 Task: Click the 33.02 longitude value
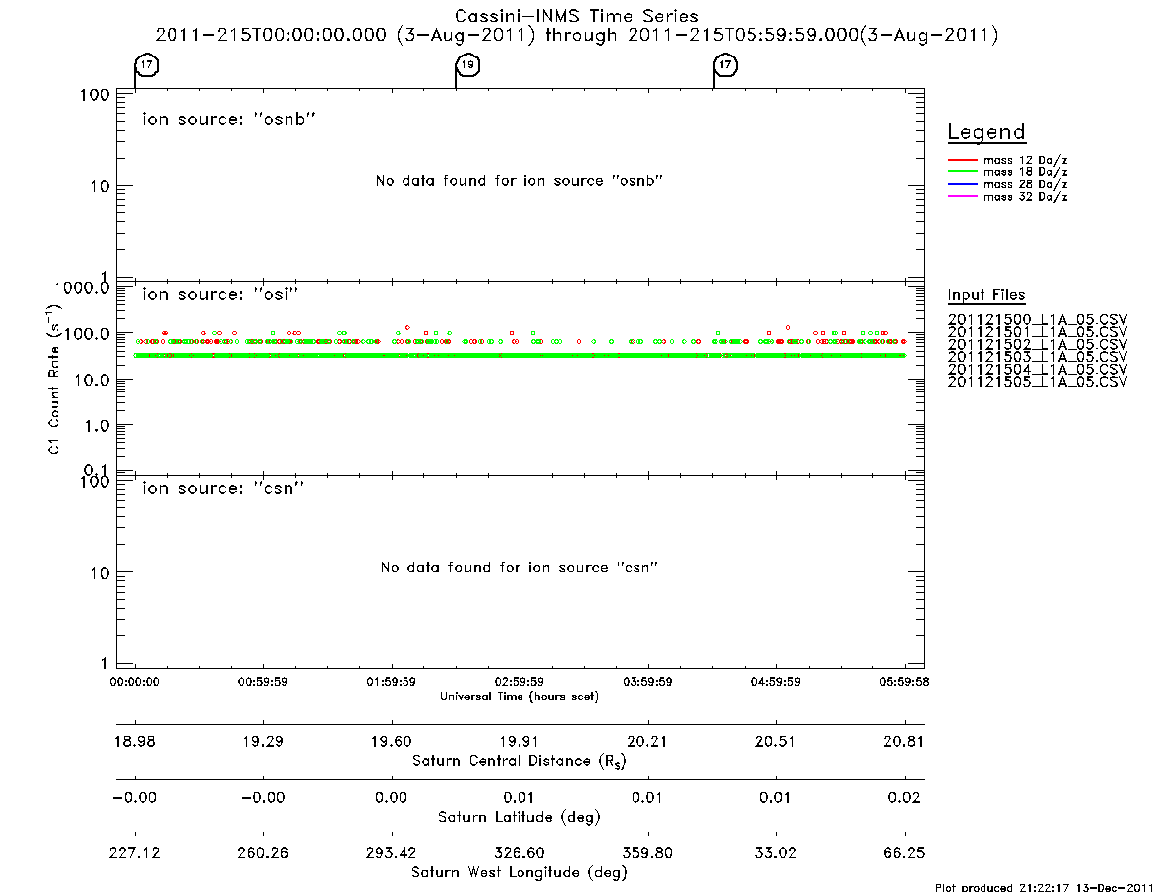click(x=775, y=853)
